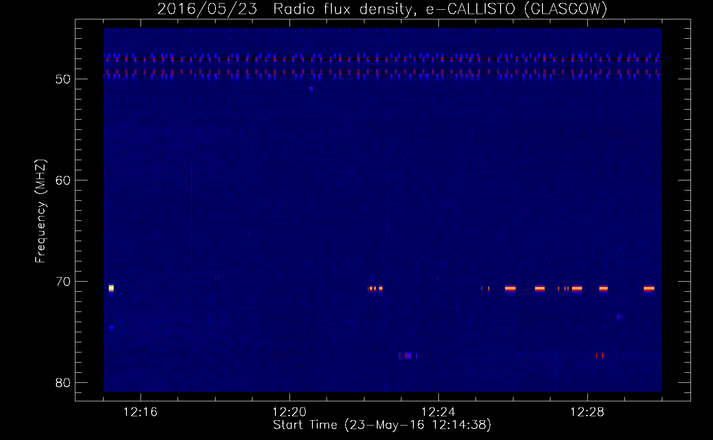Click the 70 frequency axis label
This screenshot has width=713, height=440.
pyautogui.click(x=63, y=282)
